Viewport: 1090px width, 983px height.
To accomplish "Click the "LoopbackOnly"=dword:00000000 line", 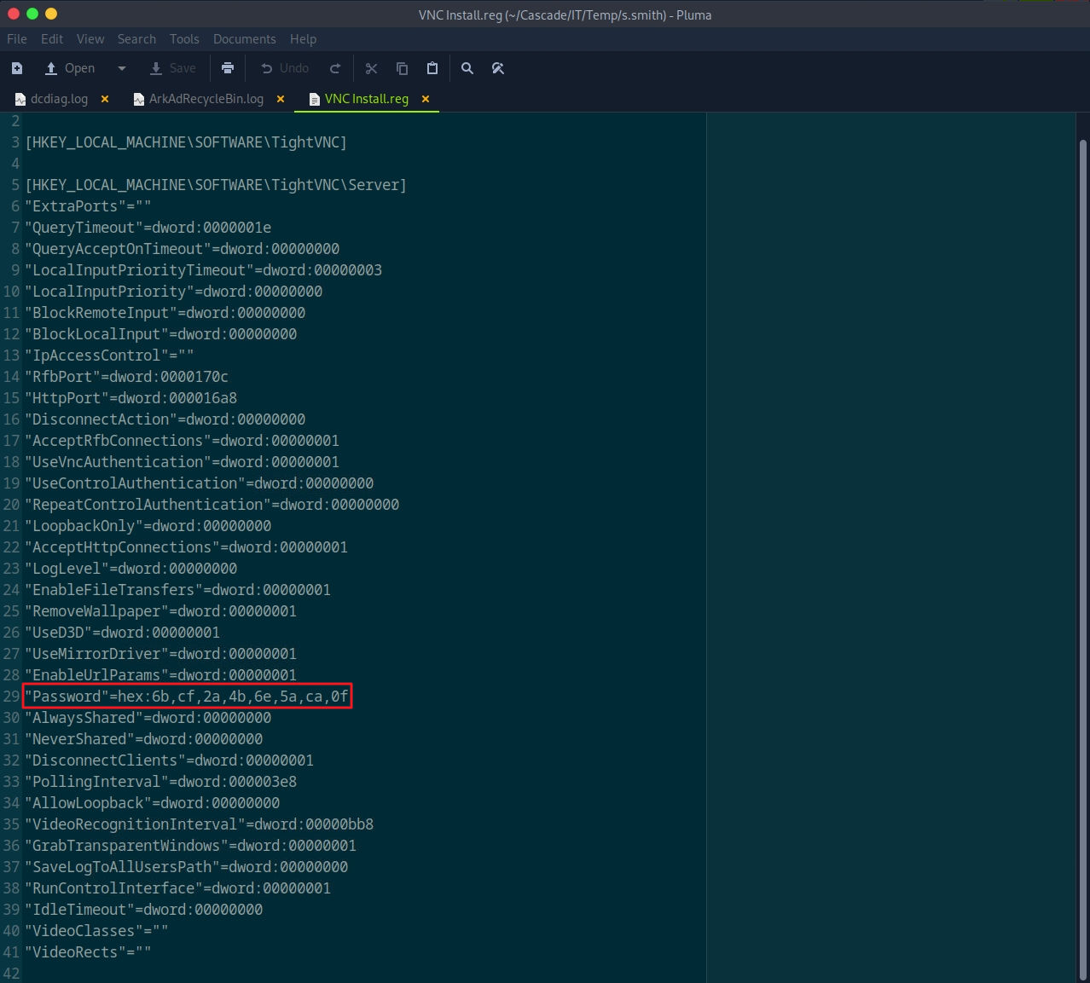I will point(148,526).
